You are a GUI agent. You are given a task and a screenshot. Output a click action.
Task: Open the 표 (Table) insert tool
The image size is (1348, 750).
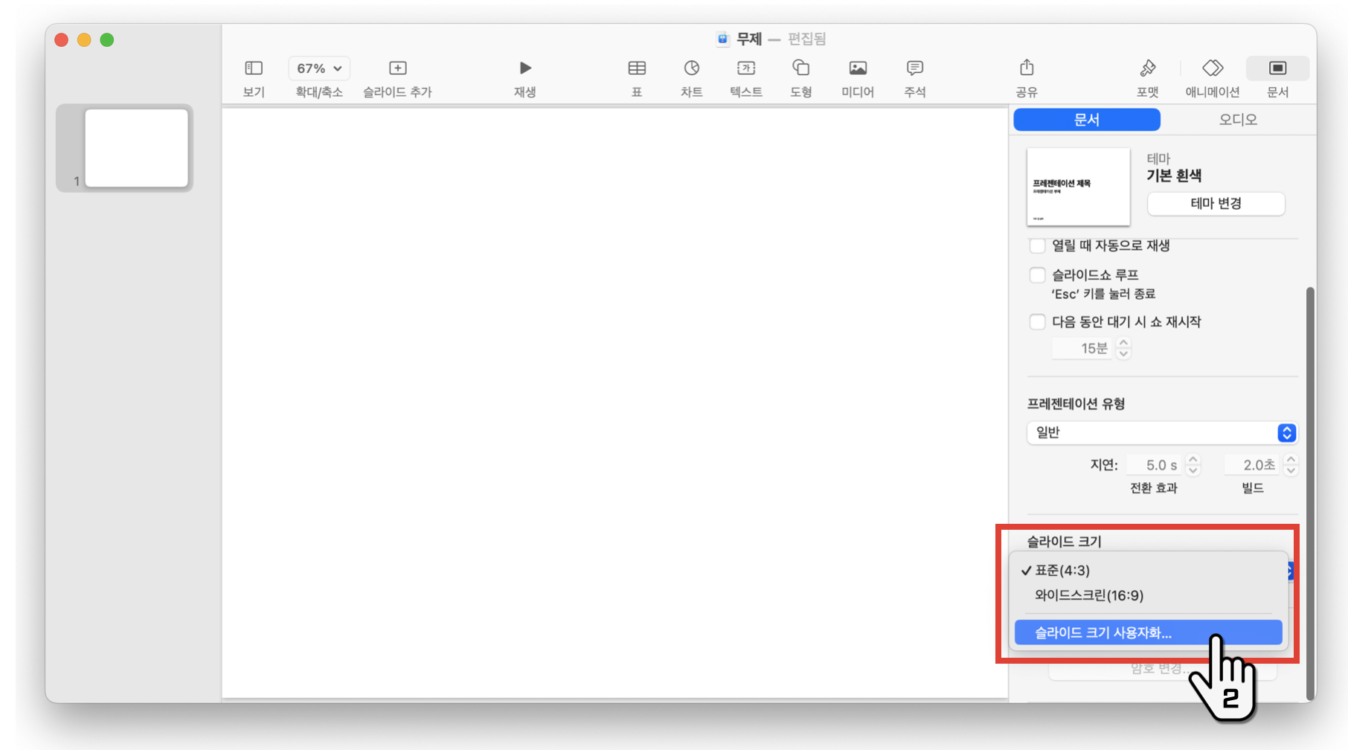(x=637, y=77)
